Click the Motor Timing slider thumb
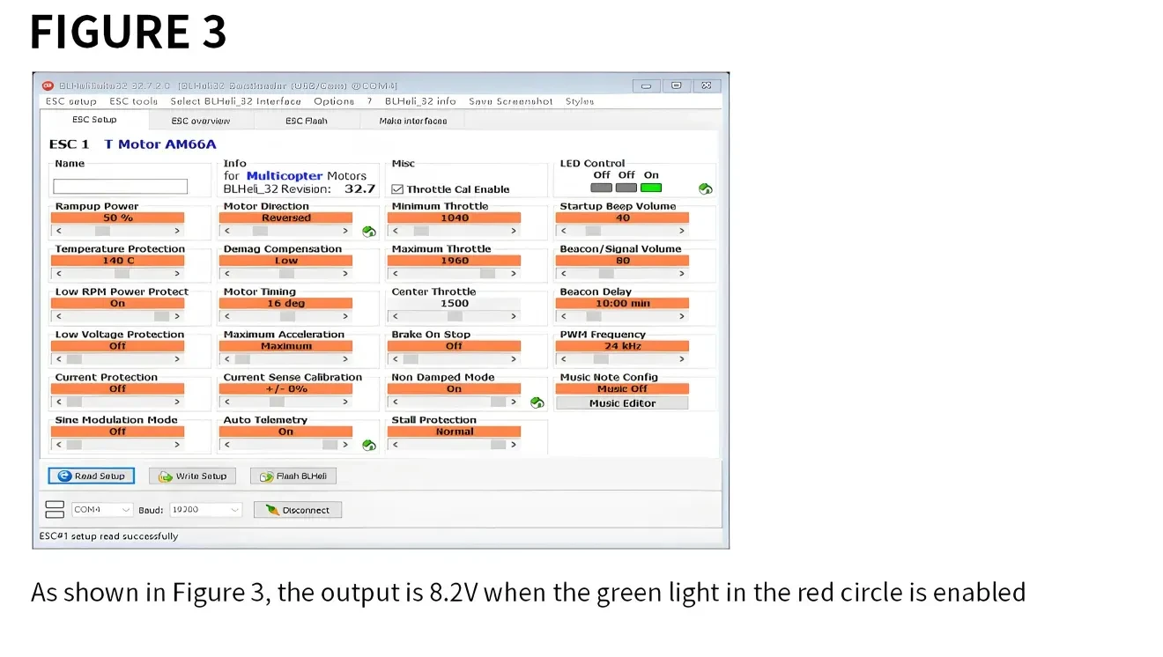The image size is (1163, 657). click(x=287, y=316)
